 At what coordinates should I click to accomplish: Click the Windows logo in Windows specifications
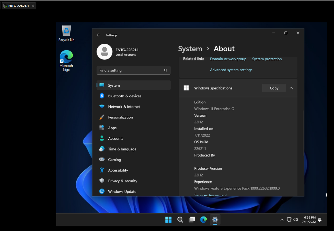[x=186, y=88]
